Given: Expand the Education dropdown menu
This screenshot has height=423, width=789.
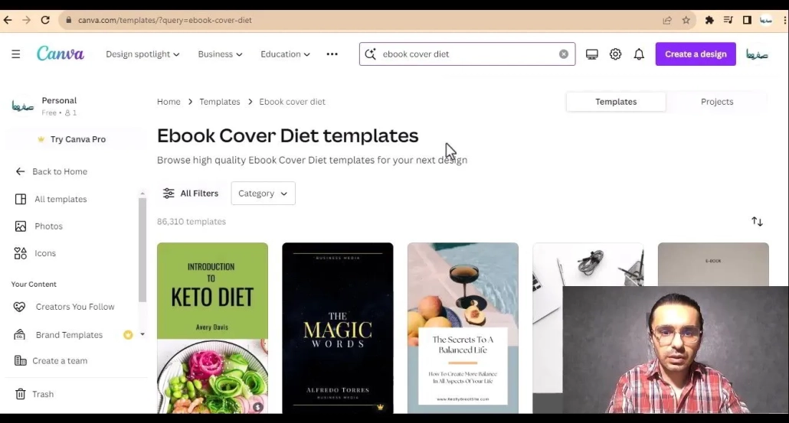Looking at the screenshot, I should 285,54.
